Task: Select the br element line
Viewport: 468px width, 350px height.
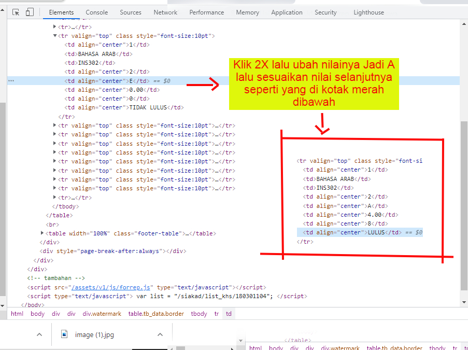Action: pos(52,225)
